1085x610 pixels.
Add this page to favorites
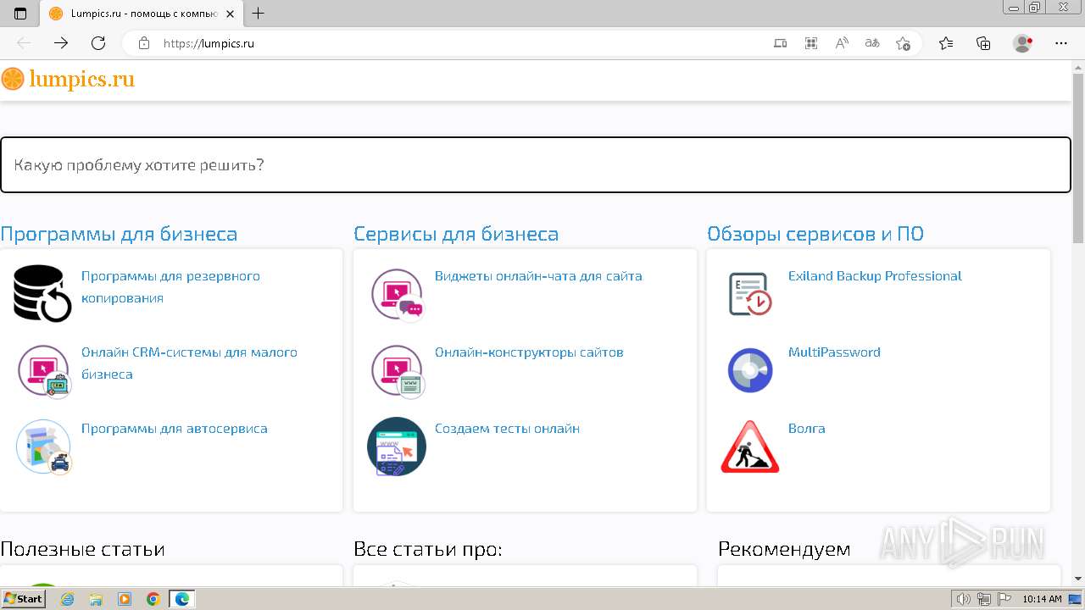(903, 43)
